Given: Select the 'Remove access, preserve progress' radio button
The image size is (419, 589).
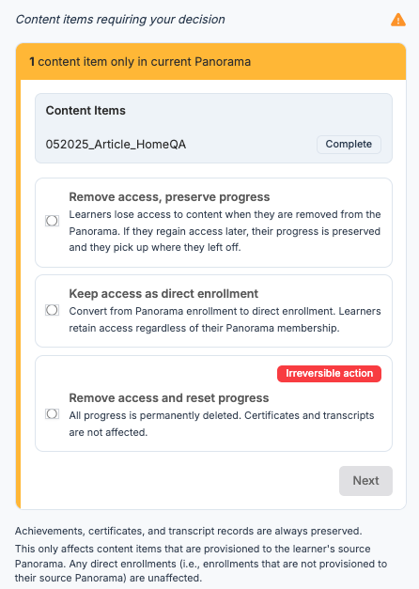Looking at the screenshot, I should point(53,221).
